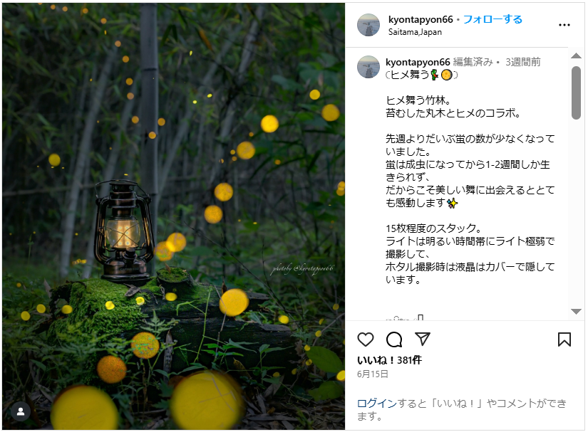The image size is (588, 432).
Task: Open Saitama,Japan location link
Action: [415, 32]
